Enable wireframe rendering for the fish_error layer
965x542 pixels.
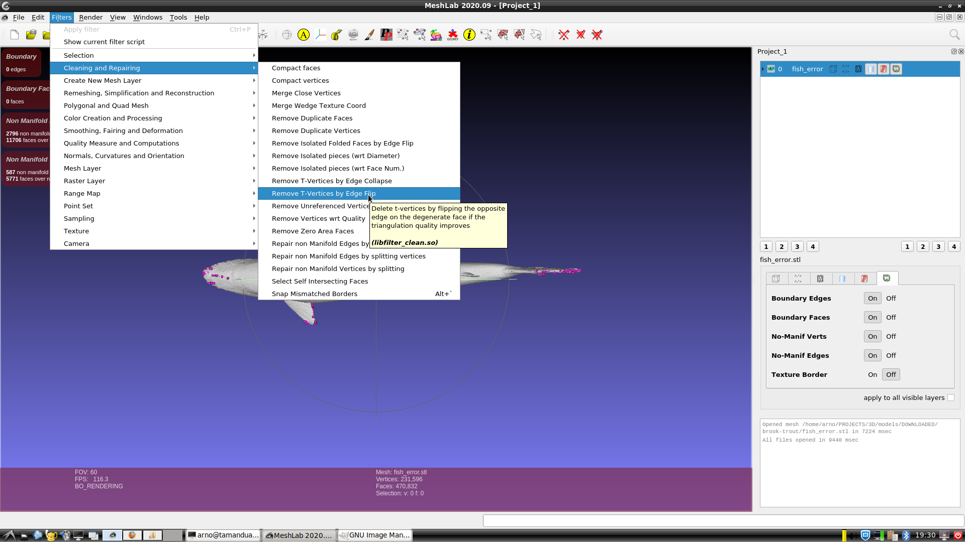point(858,69)
